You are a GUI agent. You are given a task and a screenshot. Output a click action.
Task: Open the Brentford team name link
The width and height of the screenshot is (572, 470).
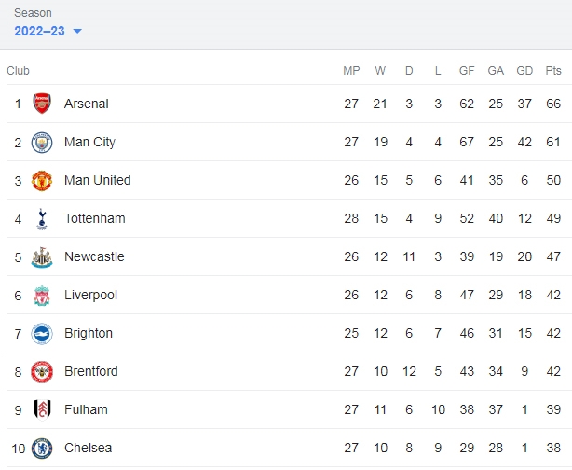[x=91, y=371]
